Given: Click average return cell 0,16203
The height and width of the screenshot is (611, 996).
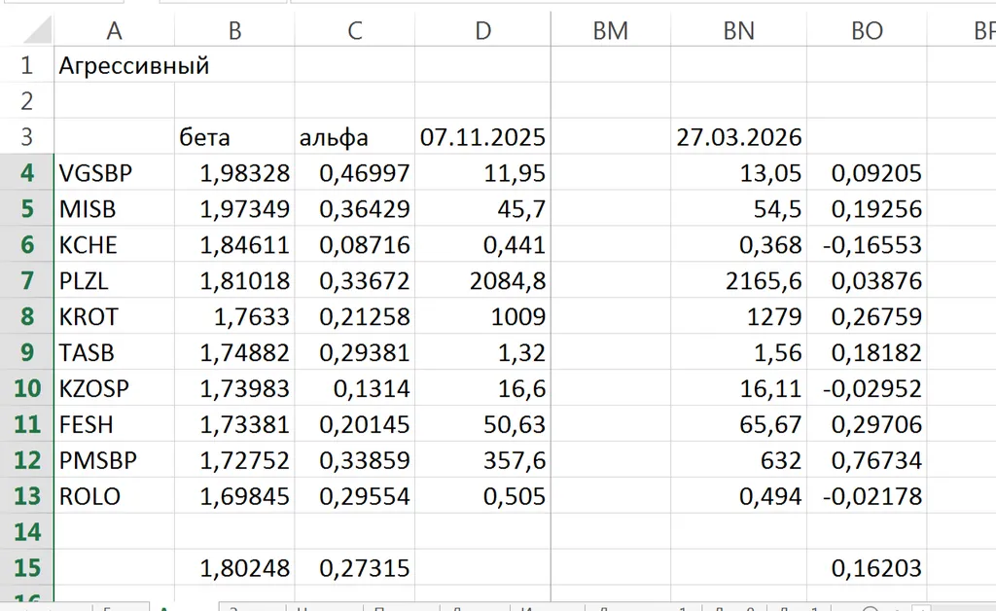Looking at the screenshot, I should 867,568.
